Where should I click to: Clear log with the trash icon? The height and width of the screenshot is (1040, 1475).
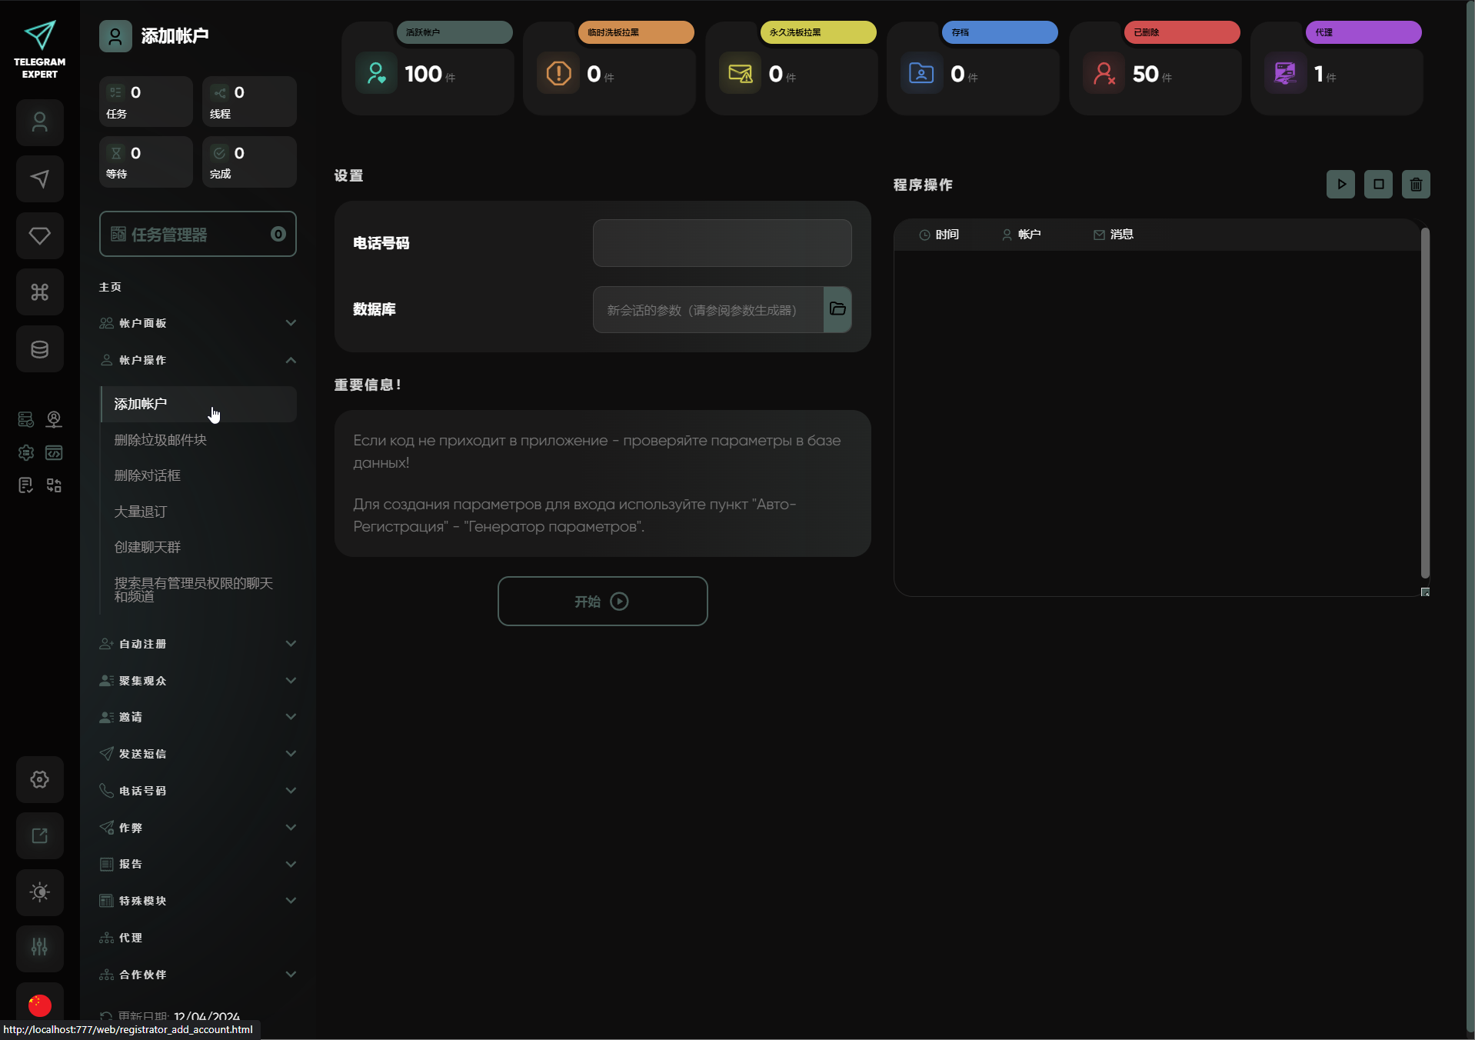1416,185
